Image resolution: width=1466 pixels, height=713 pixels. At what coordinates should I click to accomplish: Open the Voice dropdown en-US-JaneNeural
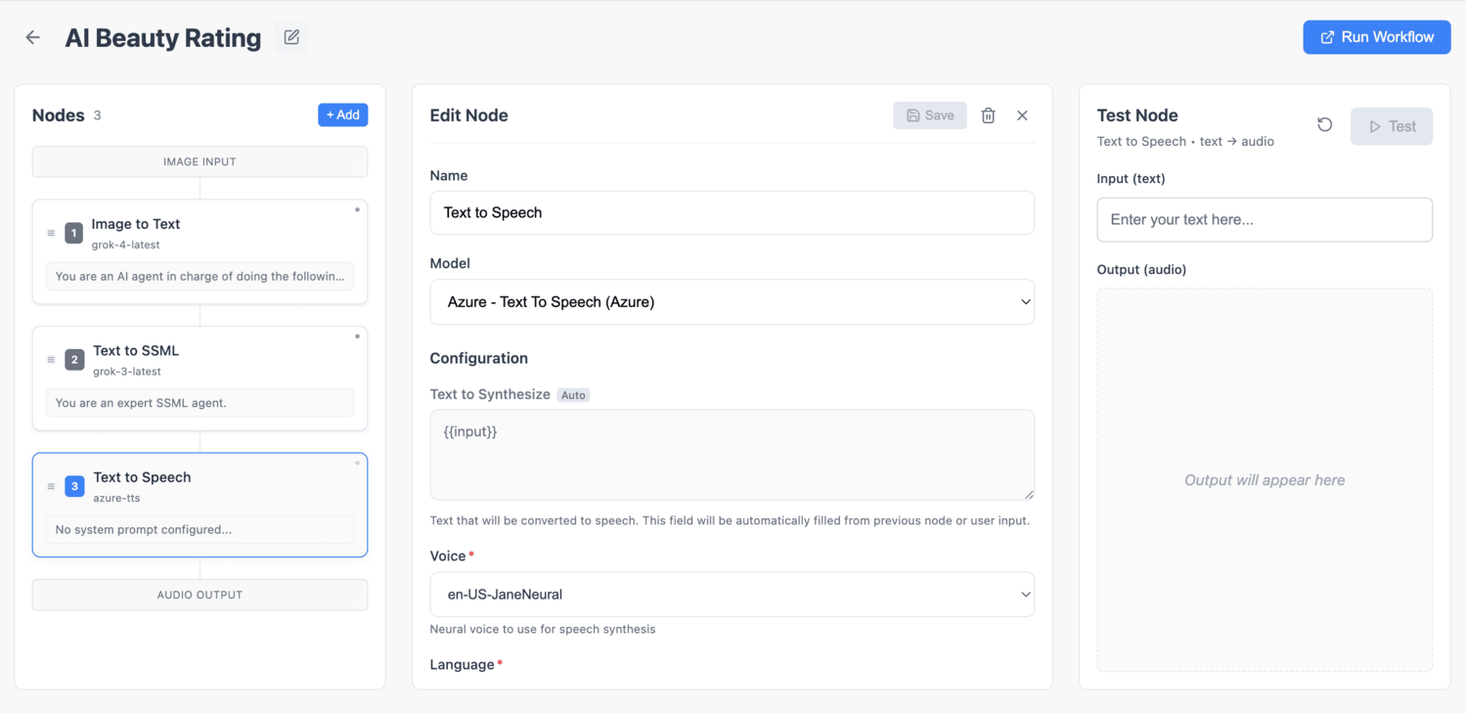(x=732, y=595)
